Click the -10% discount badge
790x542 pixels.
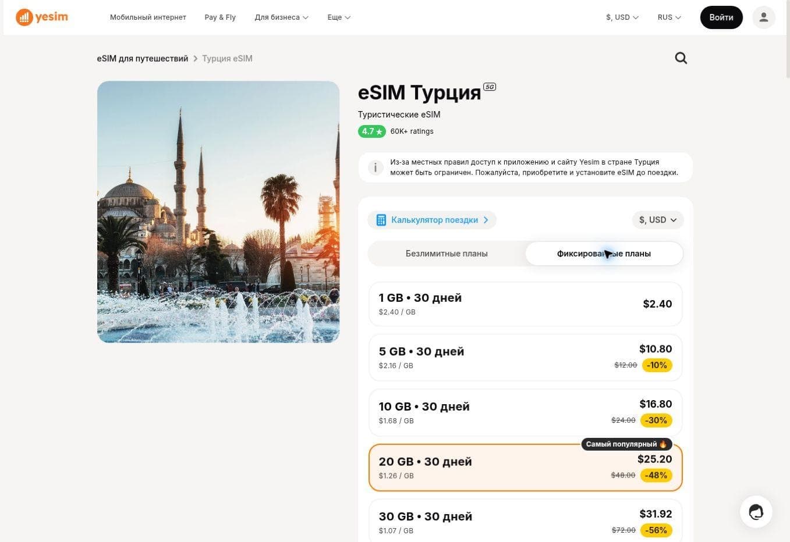[657, 365]
